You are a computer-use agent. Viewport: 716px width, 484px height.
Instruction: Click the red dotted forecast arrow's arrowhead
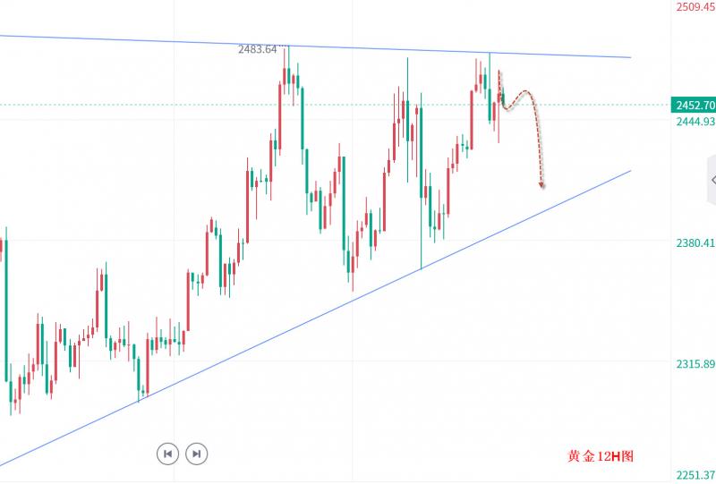click(541, 185)
